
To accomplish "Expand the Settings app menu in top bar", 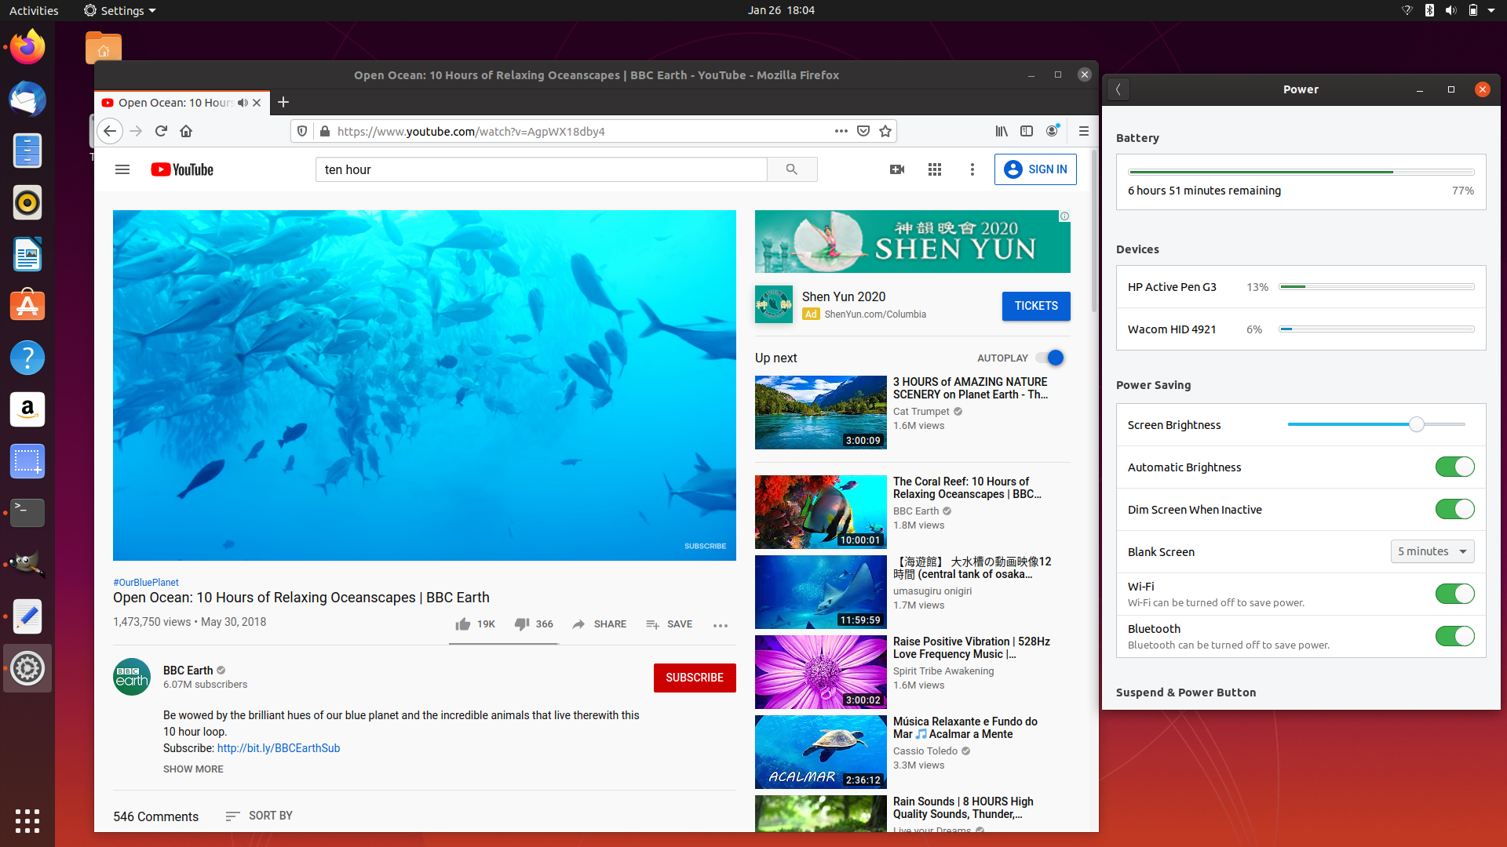I will [x=120, y=10].
